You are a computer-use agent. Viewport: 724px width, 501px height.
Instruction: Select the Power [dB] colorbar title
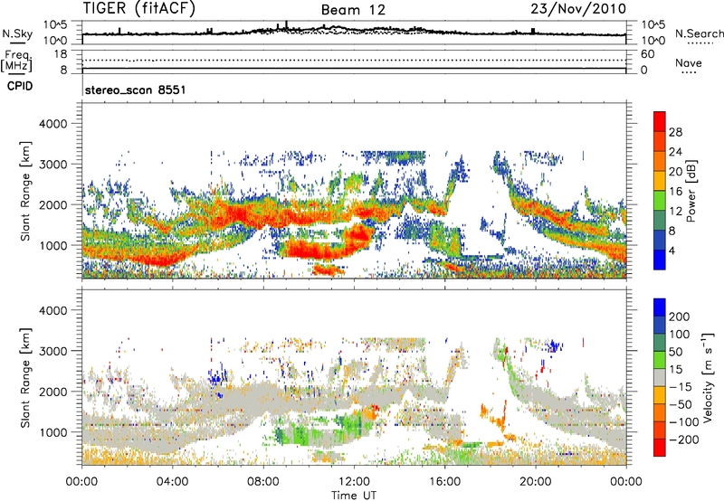click(x=691, y=191)
